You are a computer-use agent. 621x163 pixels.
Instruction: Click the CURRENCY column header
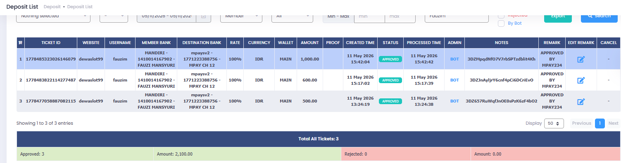[259, 43]
